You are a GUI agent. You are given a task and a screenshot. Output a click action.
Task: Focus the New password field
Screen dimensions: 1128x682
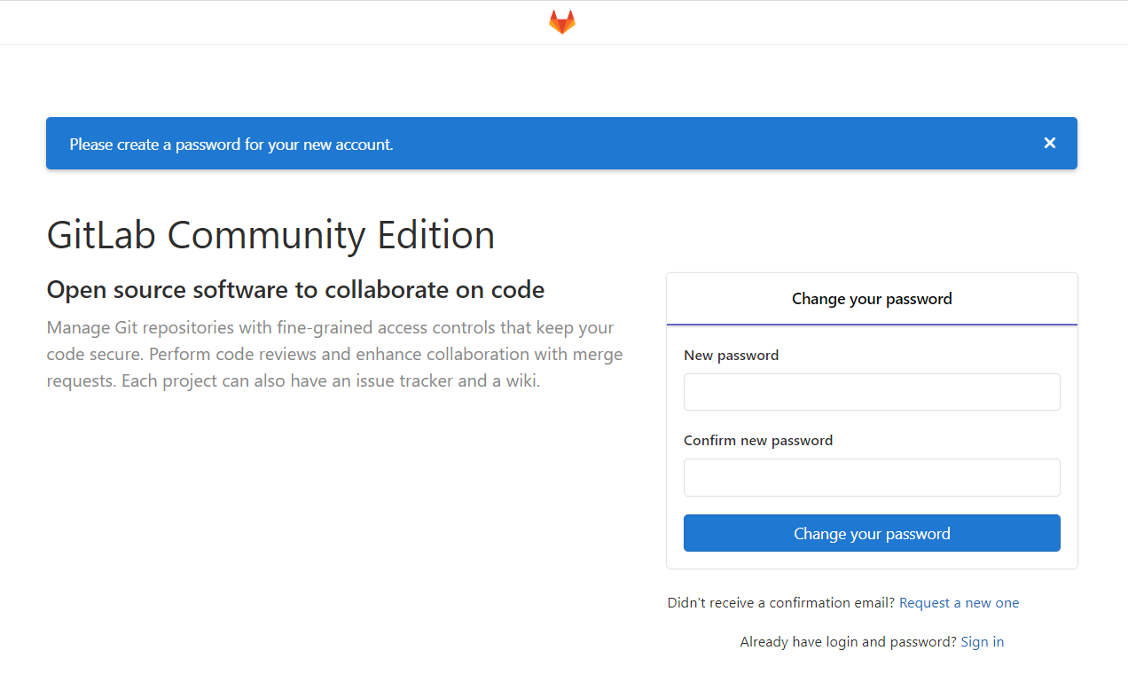872,392
